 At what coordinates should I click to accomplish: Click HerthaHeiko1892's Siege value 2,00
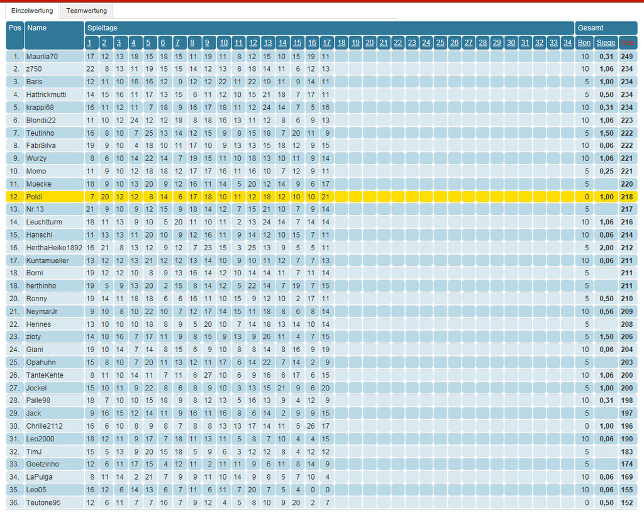607,248
